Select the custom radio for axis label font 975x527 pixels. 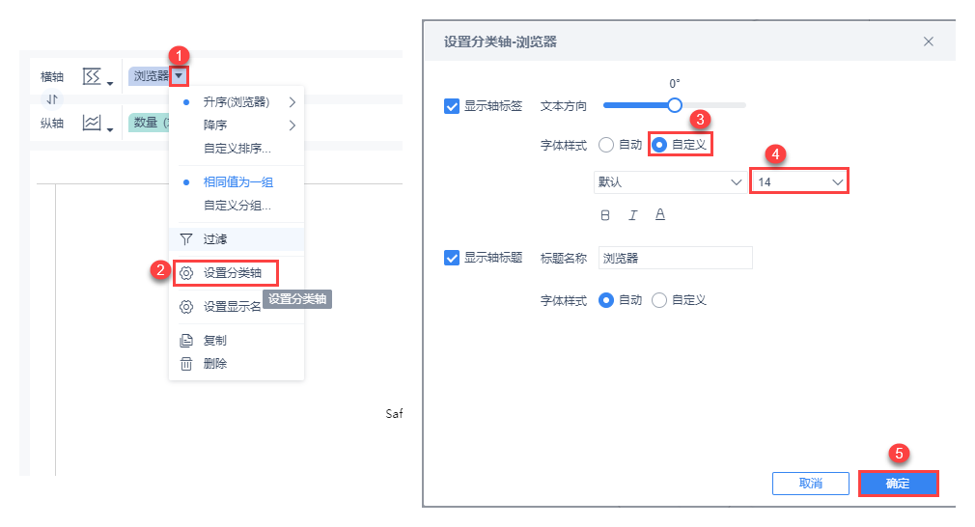coord(660,145)
